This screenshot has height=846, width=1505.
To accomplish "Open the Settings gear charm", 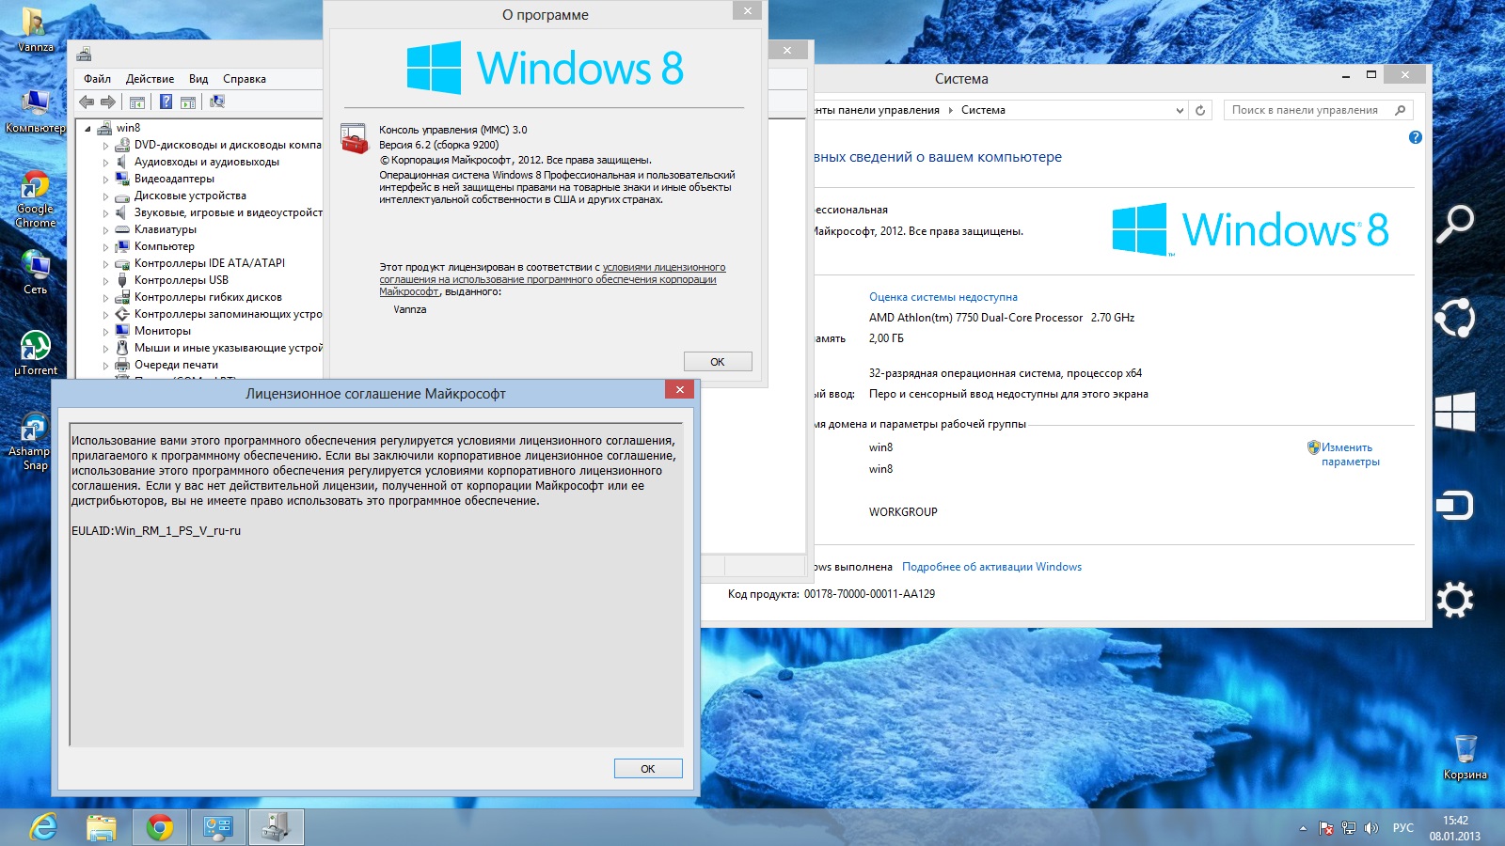I will [1454, 600].
